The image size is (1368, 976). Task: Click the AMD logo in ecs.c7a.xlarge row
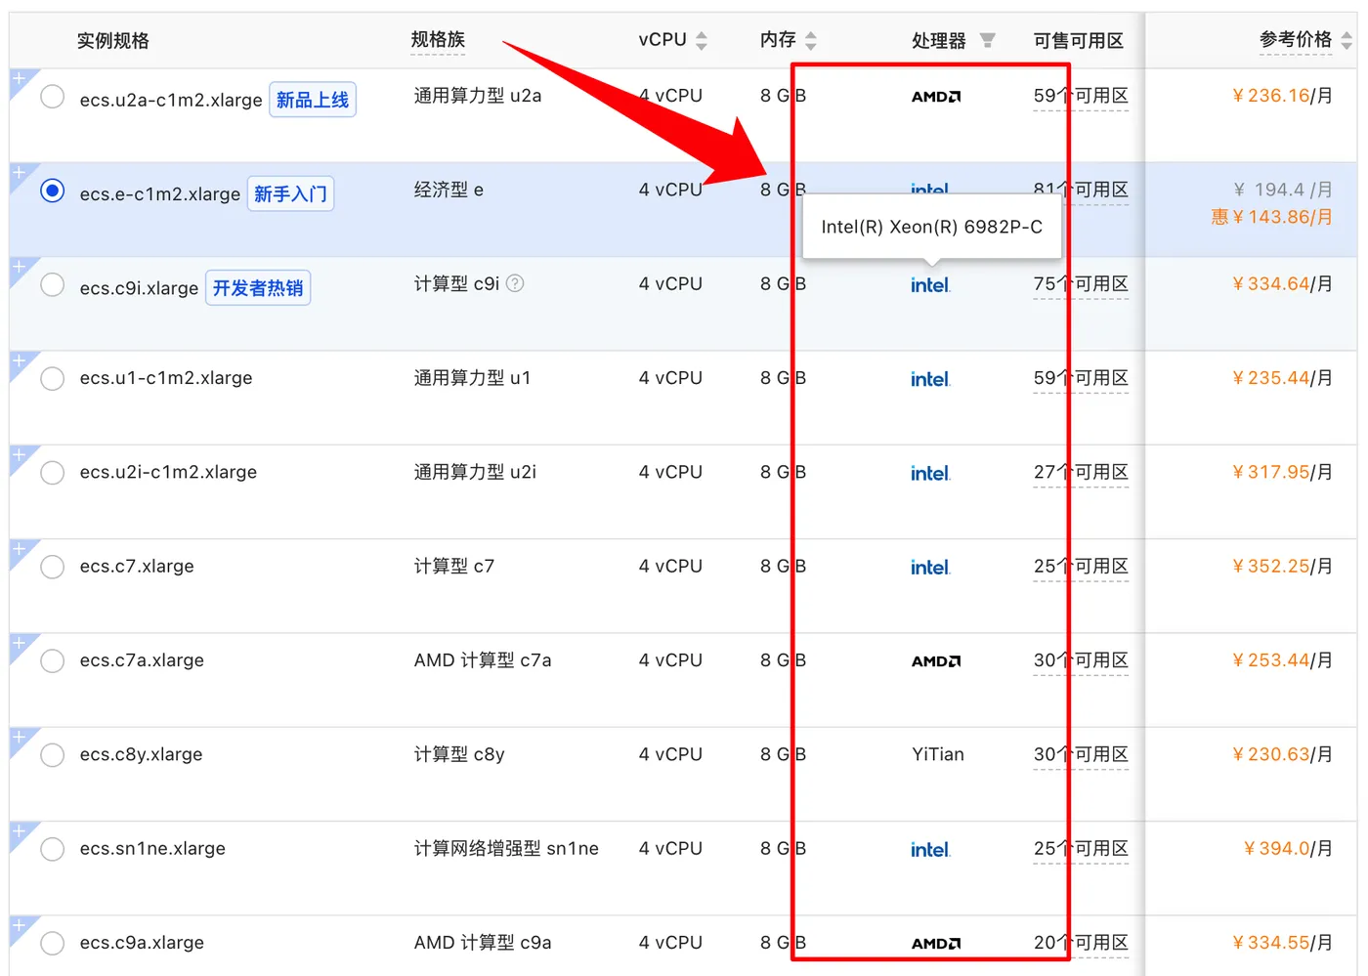tap(936, 661)
